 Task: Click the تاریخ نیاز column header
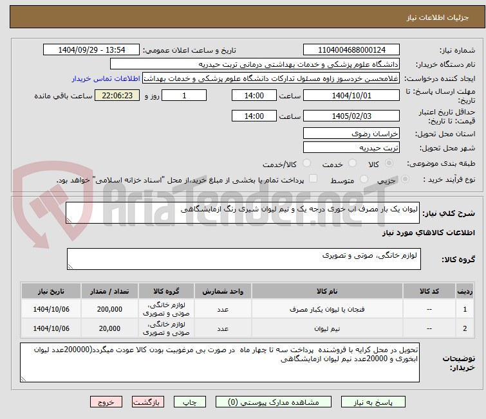(51, 291)
